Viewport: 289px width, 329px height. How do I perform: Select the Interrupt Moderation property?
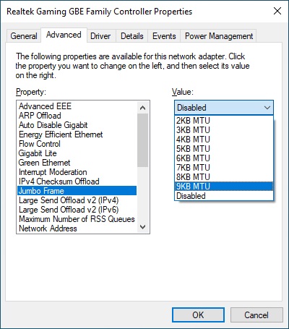pyautogui.click(x=77, y=172)
